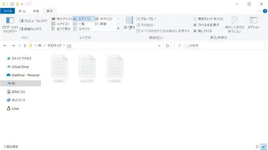Open the ファイル tab
This screenshot has width=268, height=150.
[x=8, y=11]
